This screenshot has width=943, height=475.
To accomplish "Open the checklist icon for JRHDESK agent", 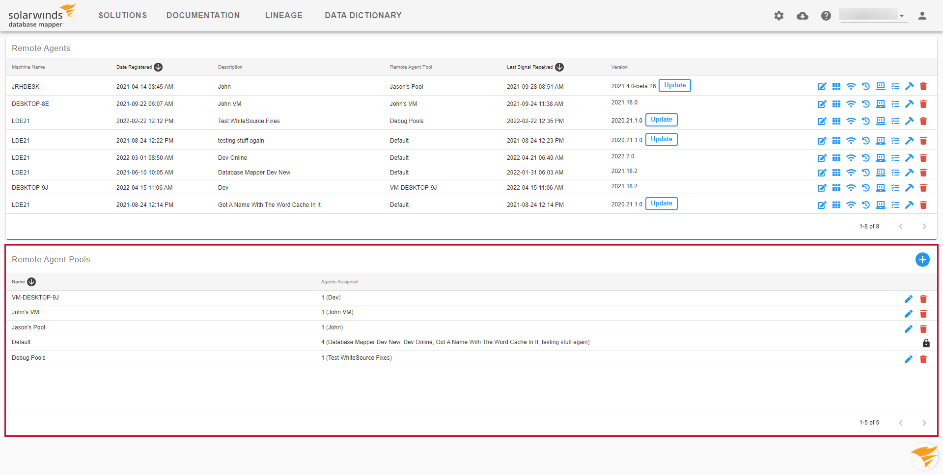I will point(895,86).
